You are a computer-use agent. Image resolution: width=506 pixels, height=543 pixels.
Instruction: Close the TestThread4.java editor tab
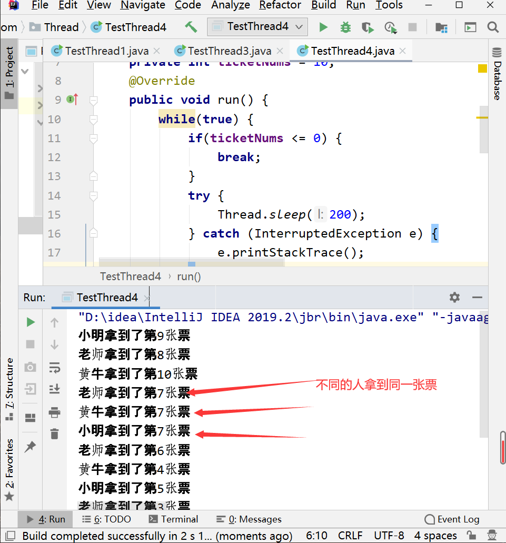tap(402, 51)
